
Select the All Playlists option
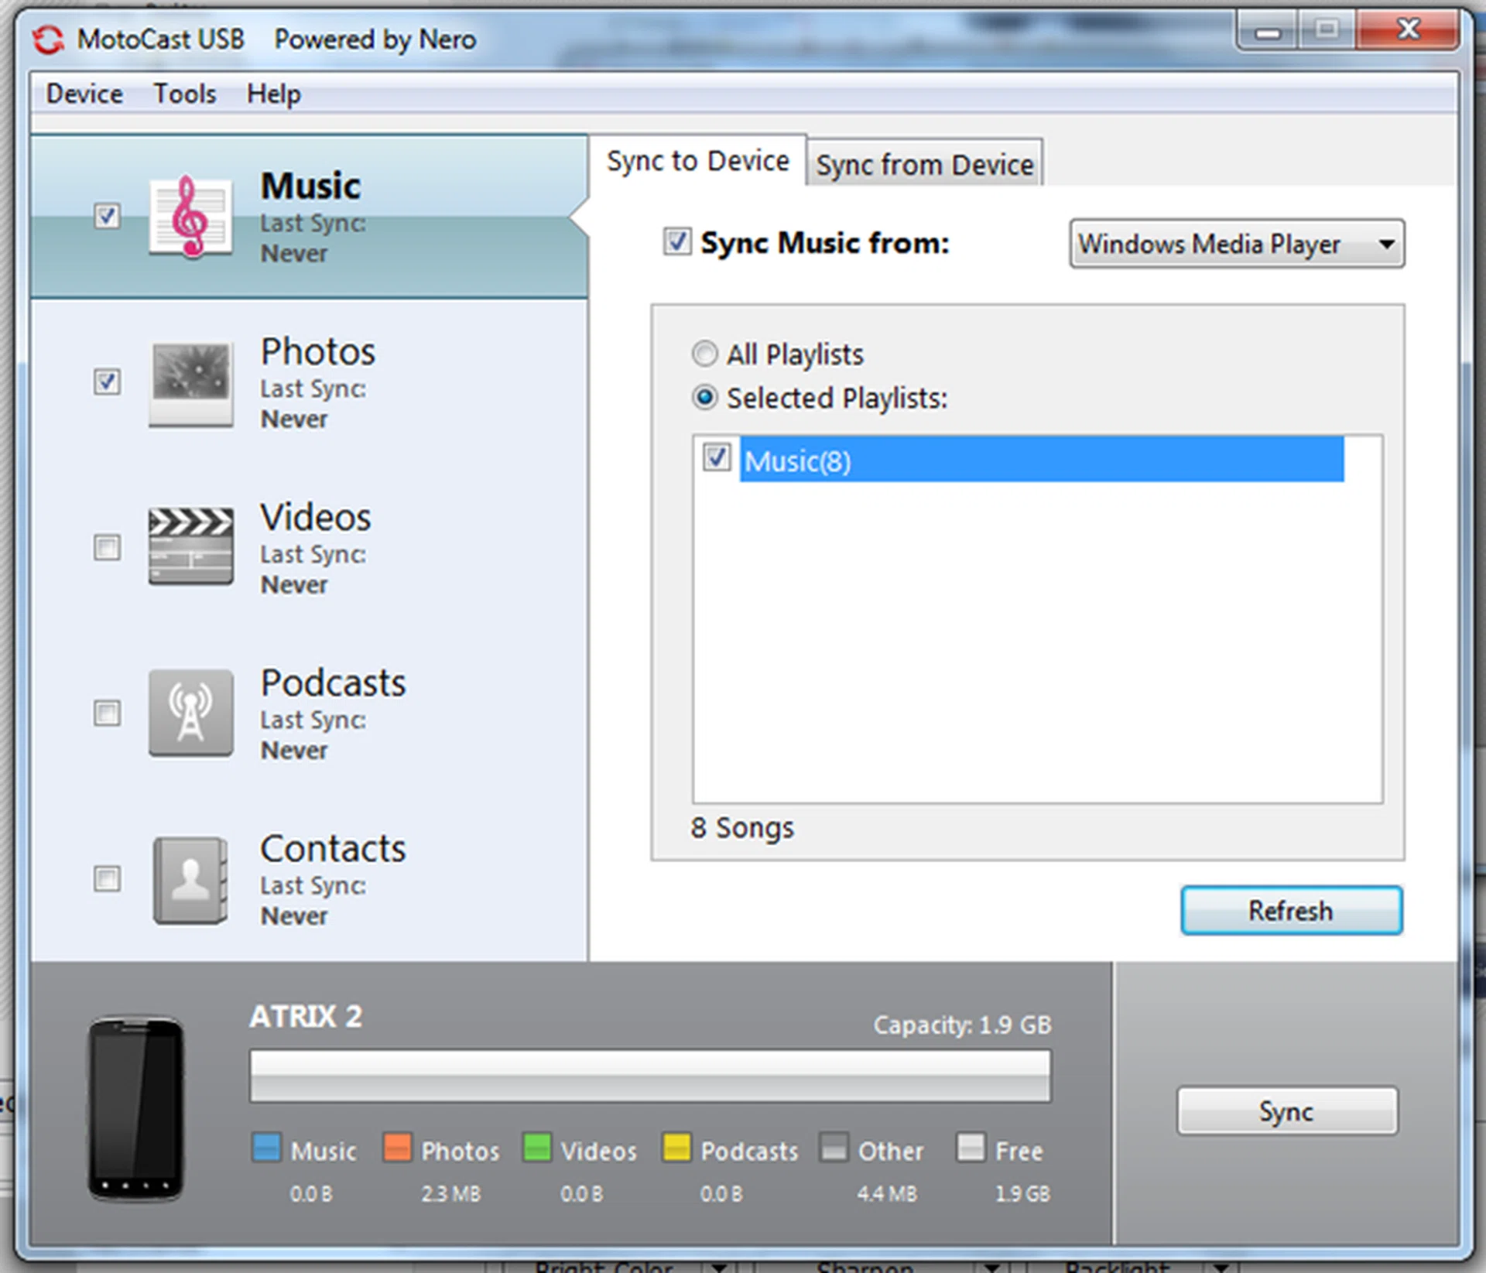pyautogui.click(x=704, y=354)
